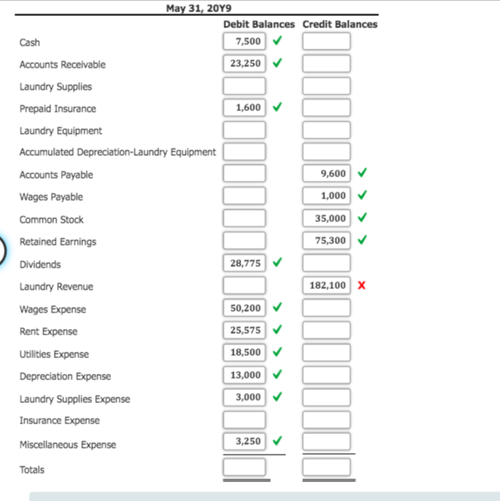500x501 pixels.
Task: Click Dividends credit balance field
Action: tap(326, 263)
